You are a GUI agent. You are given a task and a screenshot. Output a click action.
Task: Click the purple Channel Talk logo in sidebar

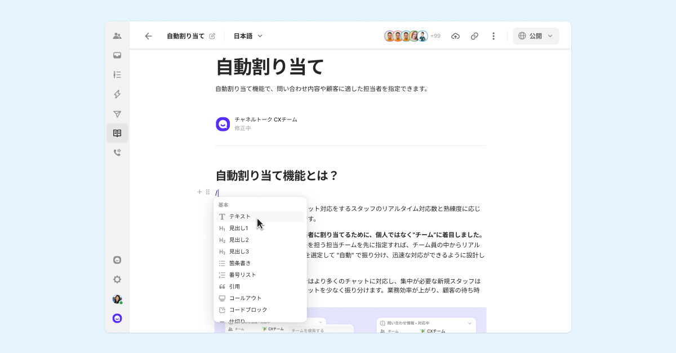tap(117, 318)
